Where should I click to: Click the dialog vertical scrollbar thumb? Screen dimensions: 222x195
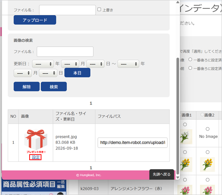pos(178,116)
